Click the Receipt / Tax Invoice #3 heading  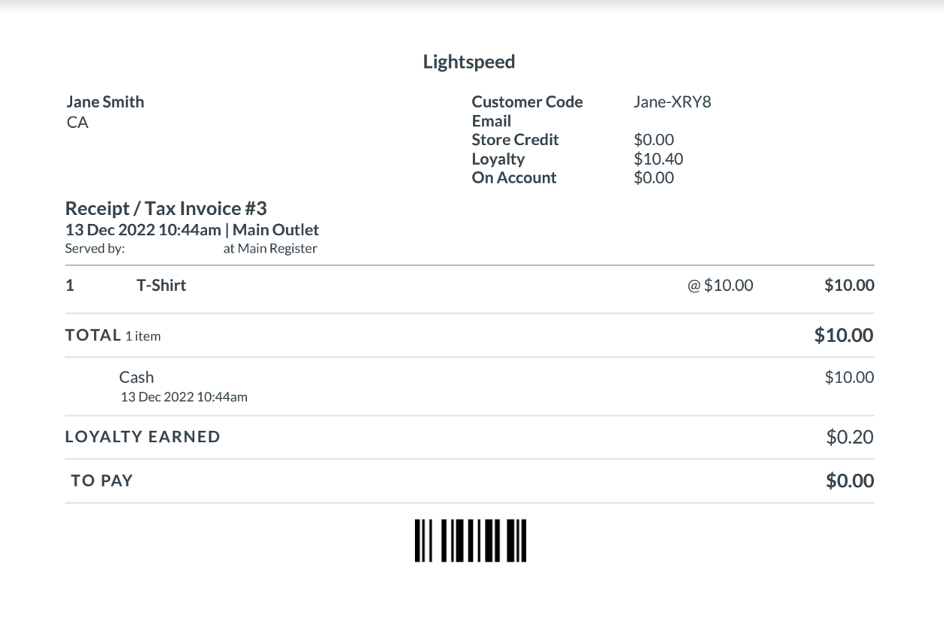[166, 209]
